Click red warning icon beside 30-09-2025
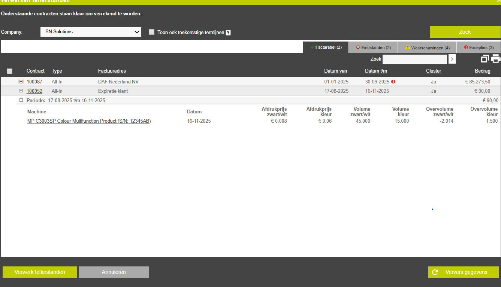 point(393,82)
